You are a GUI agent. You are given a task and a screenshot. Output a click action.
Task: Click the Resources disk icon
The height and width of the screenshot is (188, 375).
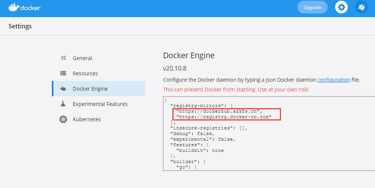click(x=63, y=73)
